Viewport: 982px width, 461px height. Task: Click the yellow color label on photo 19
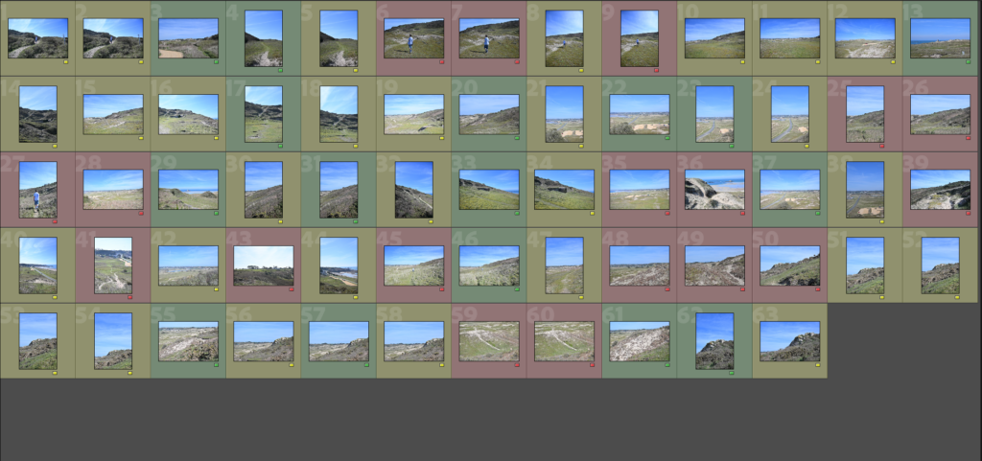click(x=442, y=137)
